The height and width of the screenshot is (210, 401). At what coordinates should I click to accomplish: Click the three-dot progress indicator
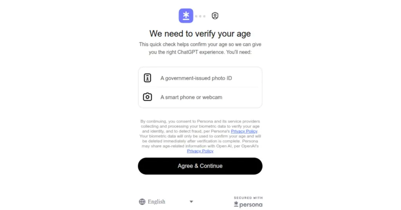[x=200, y=16]
